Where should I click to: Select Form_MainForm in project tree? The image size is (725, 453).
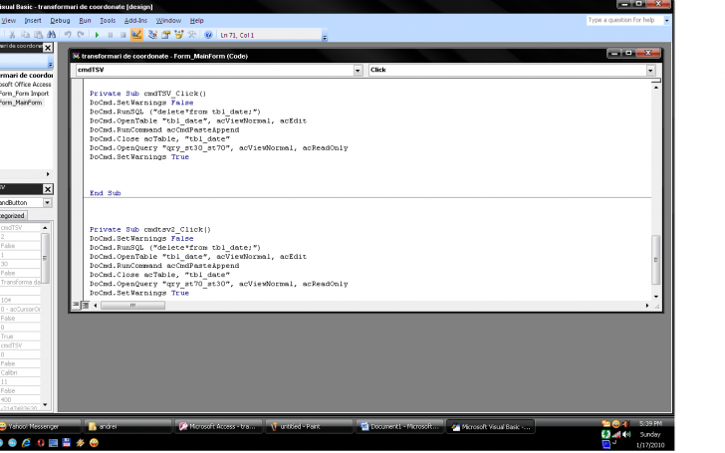coord(21,103)
